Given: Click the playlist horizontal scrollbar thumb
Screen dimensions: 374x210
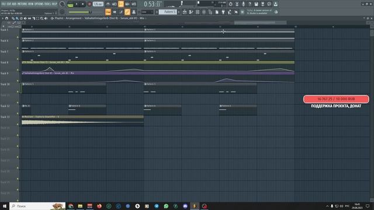Looking at the screenshot, I should 260,22.
